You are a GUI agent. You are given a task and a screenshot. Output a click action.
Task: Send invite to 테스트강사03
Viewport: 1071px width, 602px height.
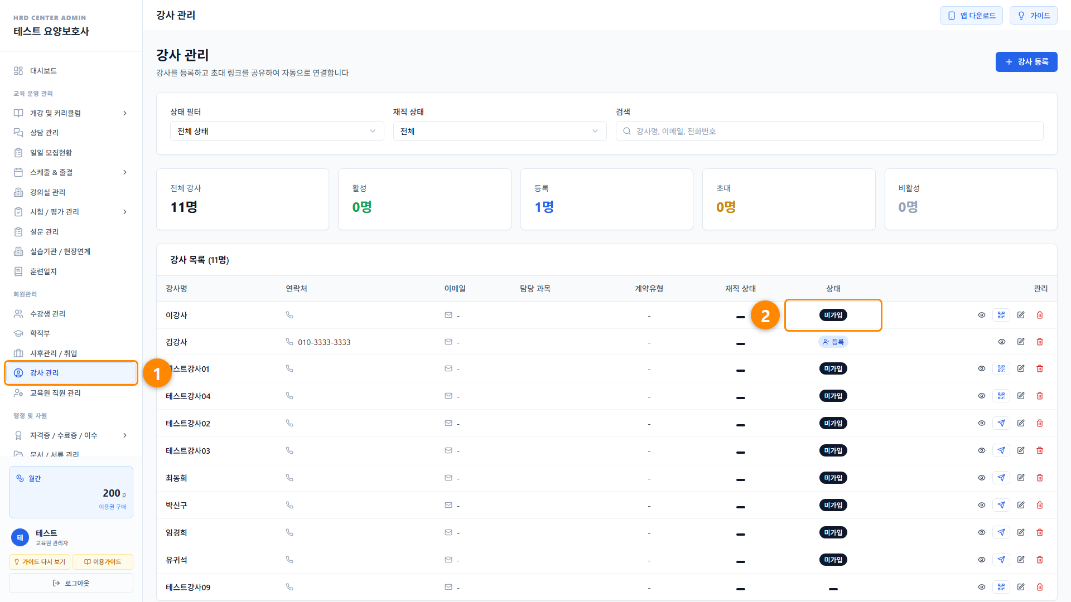click(x=1001, y=450)
